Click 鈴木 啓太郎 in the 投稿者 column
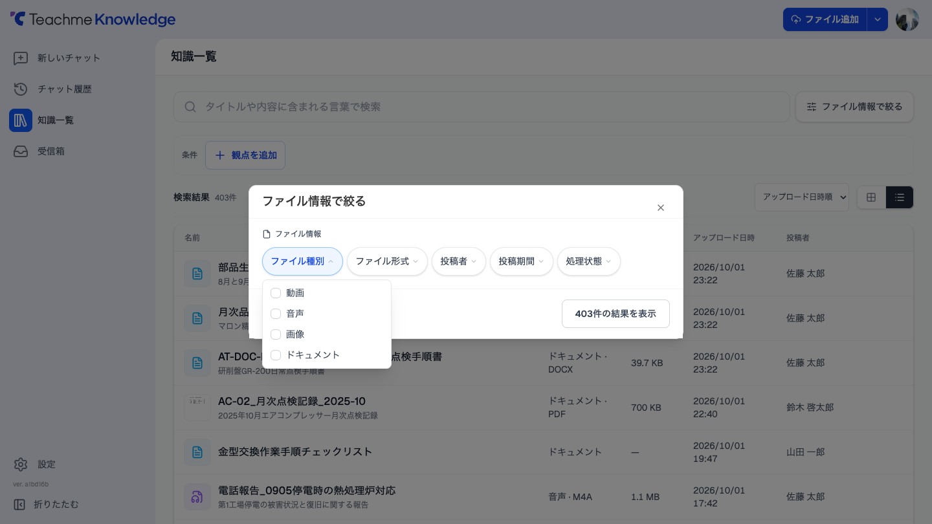Screen dimensions: 932x524 810,408
